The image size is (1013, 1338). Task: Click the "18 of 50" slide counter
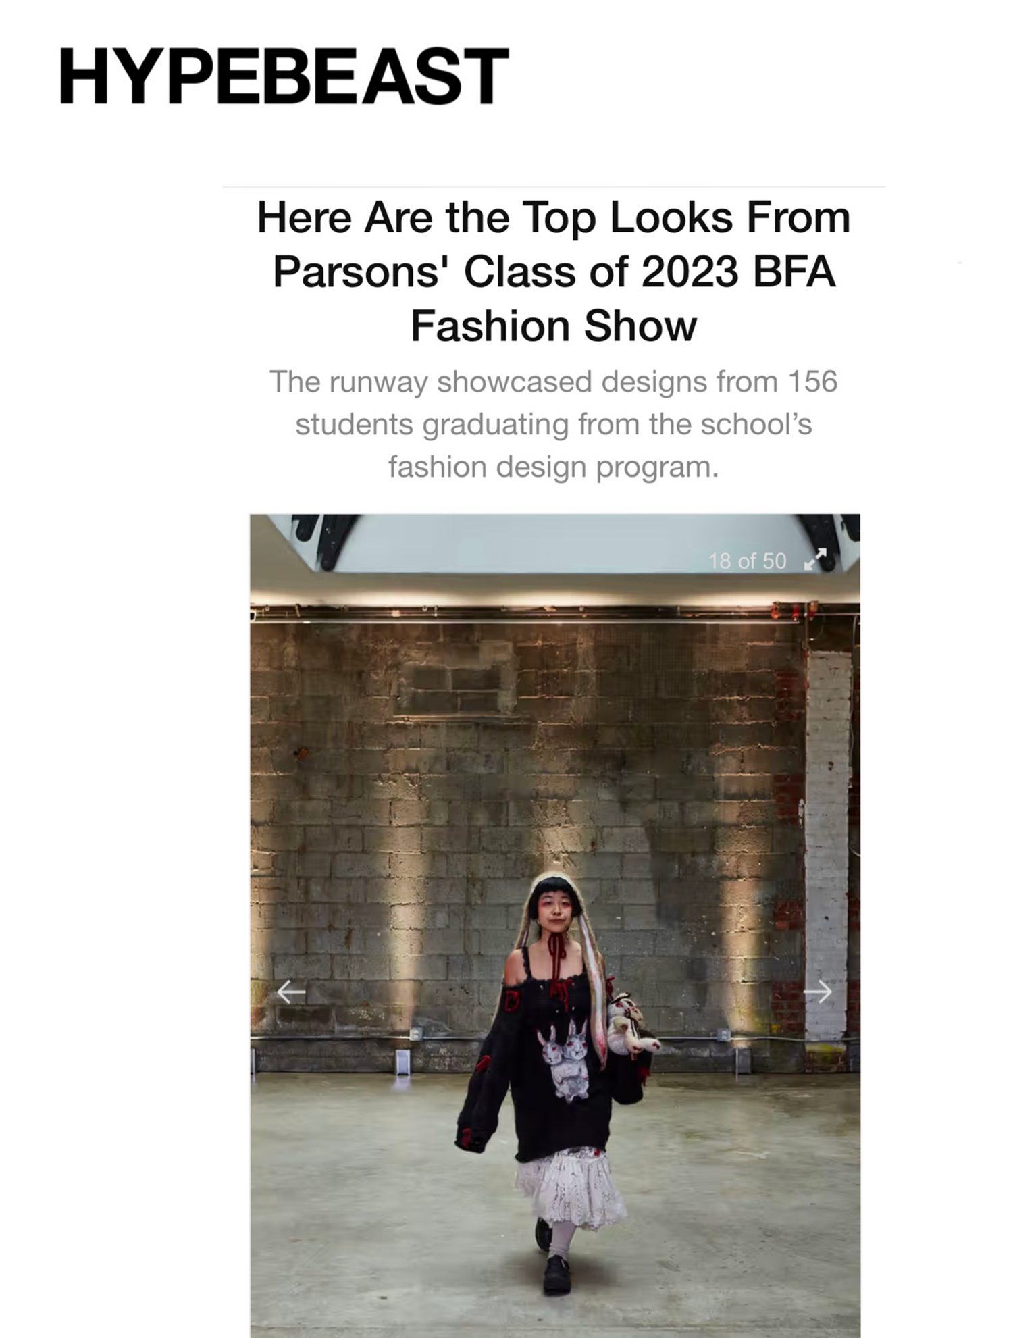pyautogui.click(x=747, y=561)
